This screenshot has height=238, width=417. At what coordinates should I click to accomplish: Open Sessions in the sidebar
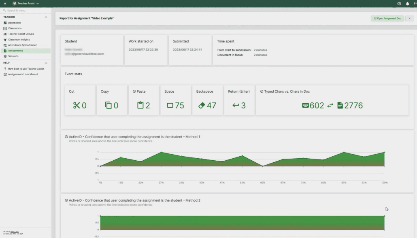26,56
